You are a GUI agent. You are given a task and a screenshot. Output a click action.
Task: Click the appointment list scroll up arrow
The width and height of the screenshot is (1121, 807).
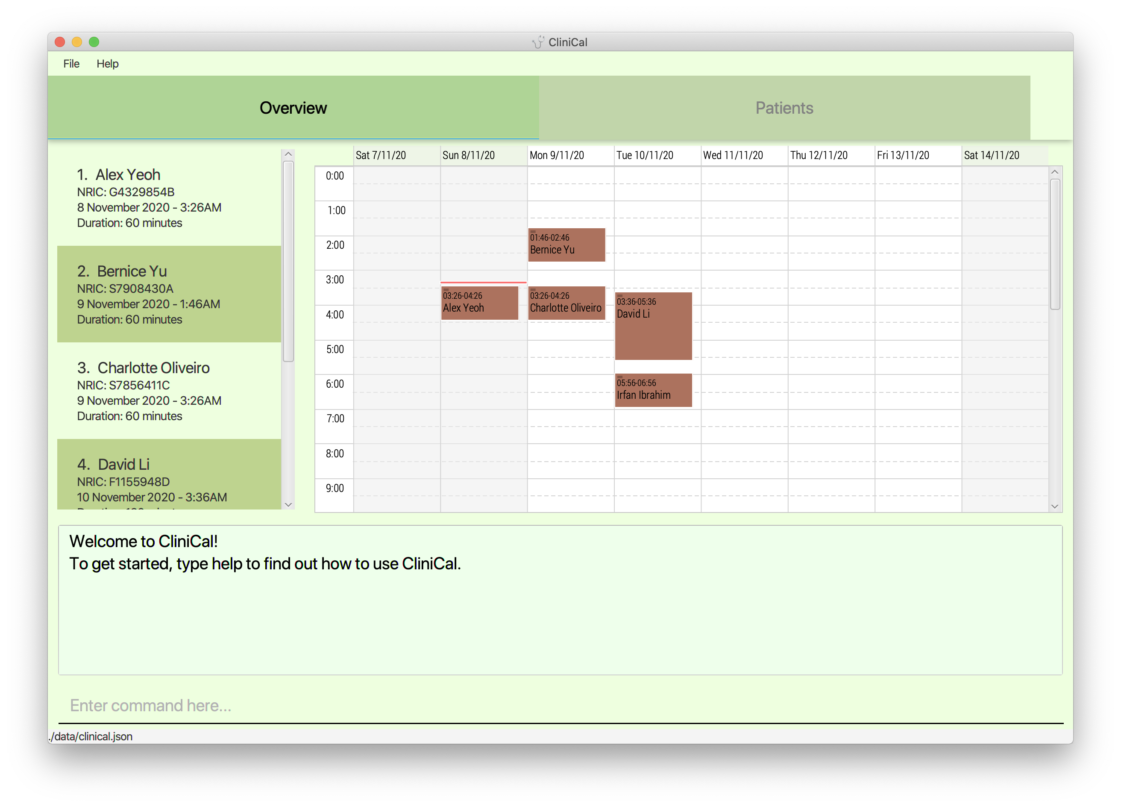point(288,154)
